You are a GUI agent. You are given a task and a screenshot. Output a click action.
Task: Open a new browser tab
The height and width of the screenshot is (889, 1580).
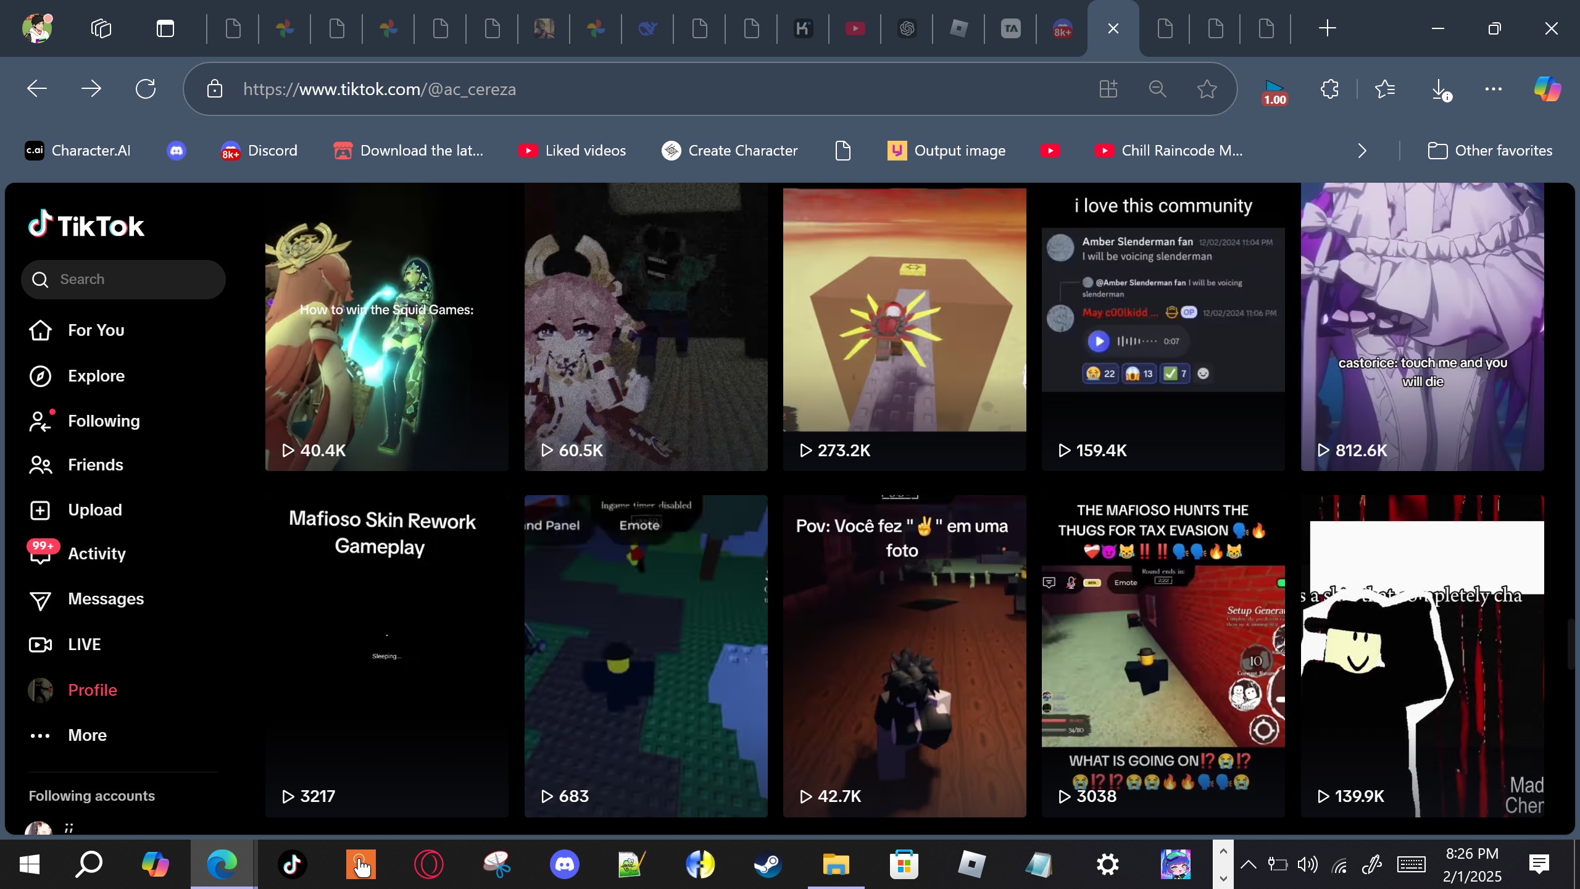pos(1327,28)
